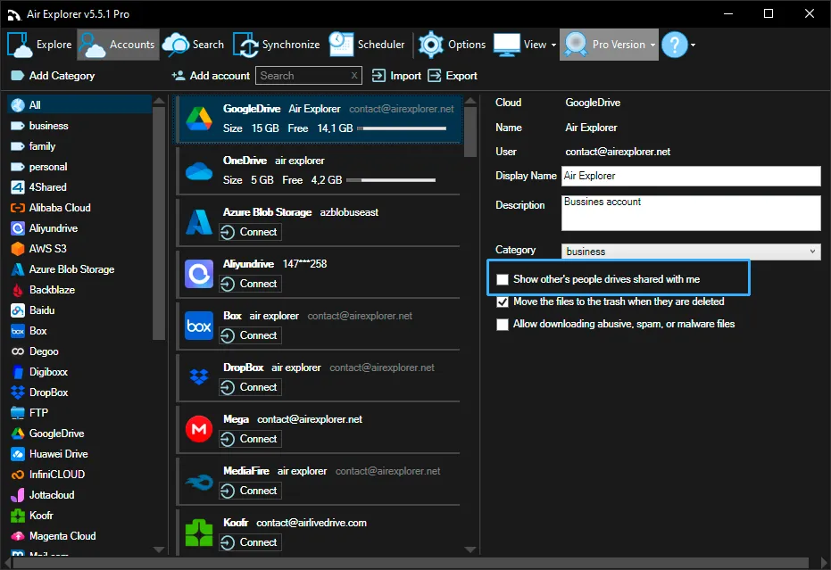Select the AWS S3 sidebar icon
The height and width of the screenshot is (570, 831).
pyautogui.click(x=18, y=249)
